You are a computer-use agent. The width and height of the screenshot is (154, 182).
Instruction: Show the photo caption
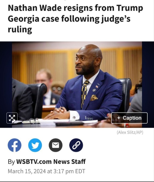click(129, 118)
